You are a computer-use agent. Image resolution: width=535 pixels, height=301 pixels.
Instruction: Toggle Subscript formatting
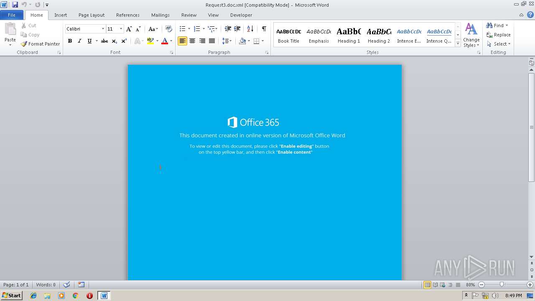tap(115, 41)
